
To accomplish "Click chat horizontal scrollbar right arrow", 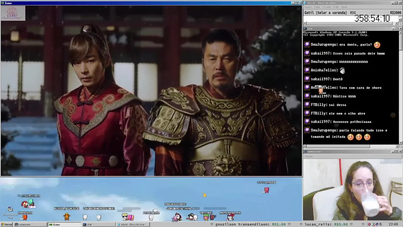I will (x=397, y=146).
